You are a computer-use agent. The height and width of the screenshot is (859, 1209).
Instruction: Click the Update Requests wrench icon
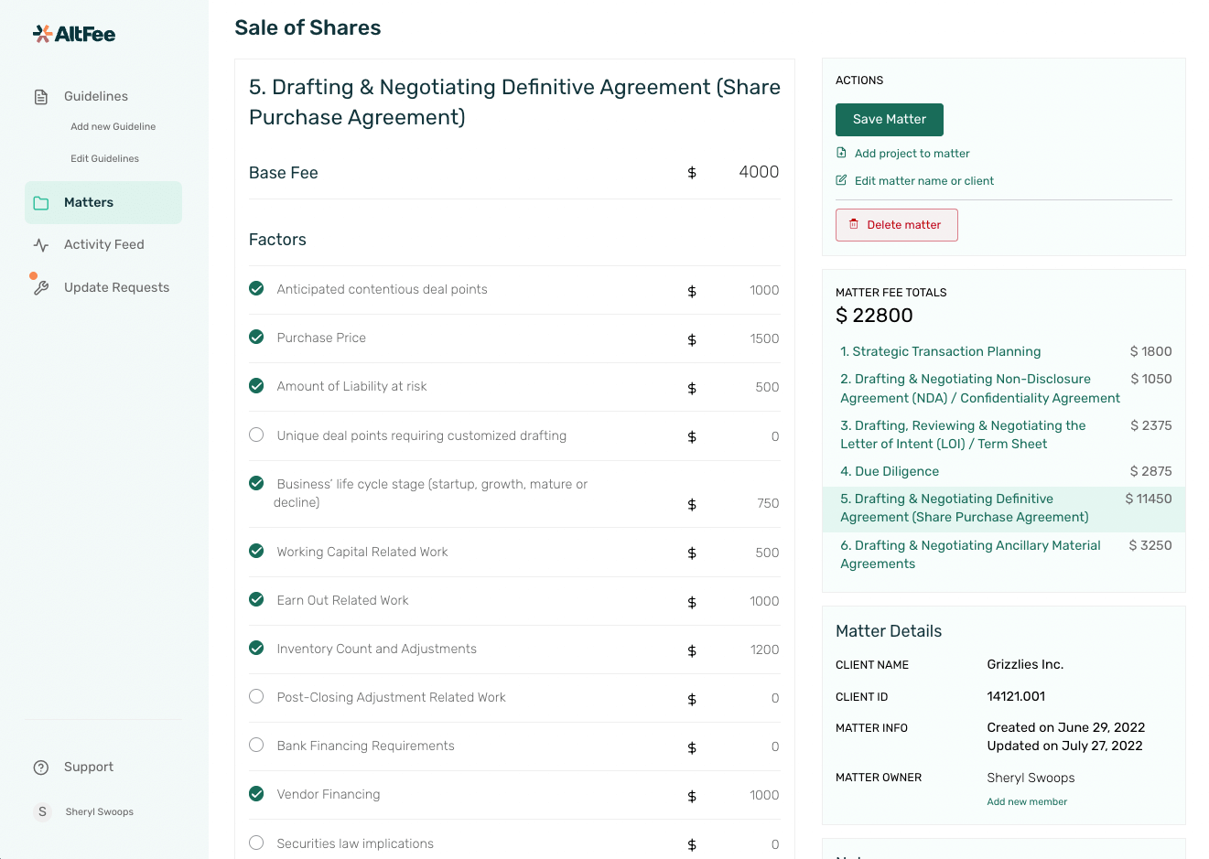(x=41, y=288)
